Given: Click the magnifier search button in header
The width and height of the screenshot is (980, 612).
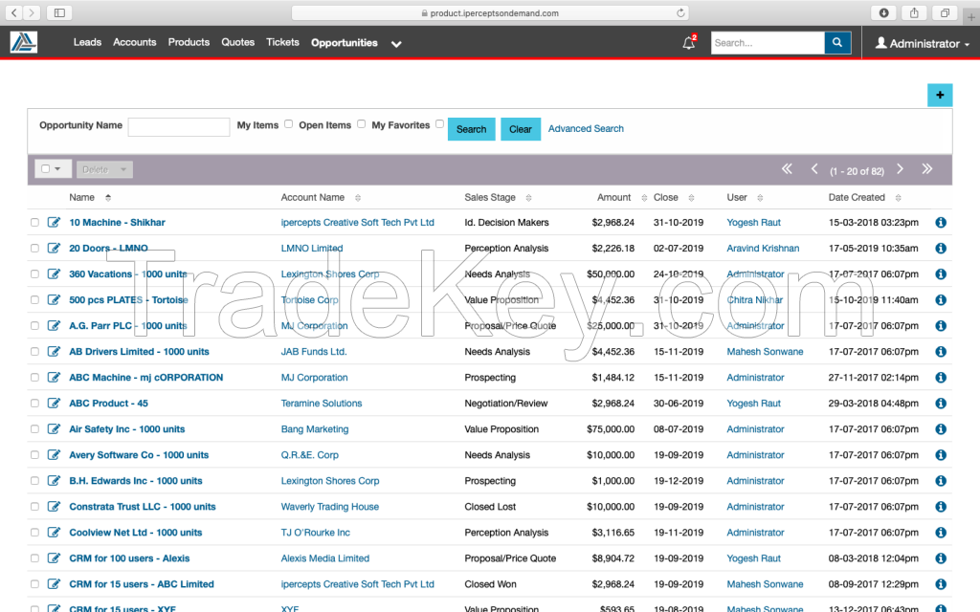Looking at the screenshot, I should pyautogui.click(x=837, y=43).
